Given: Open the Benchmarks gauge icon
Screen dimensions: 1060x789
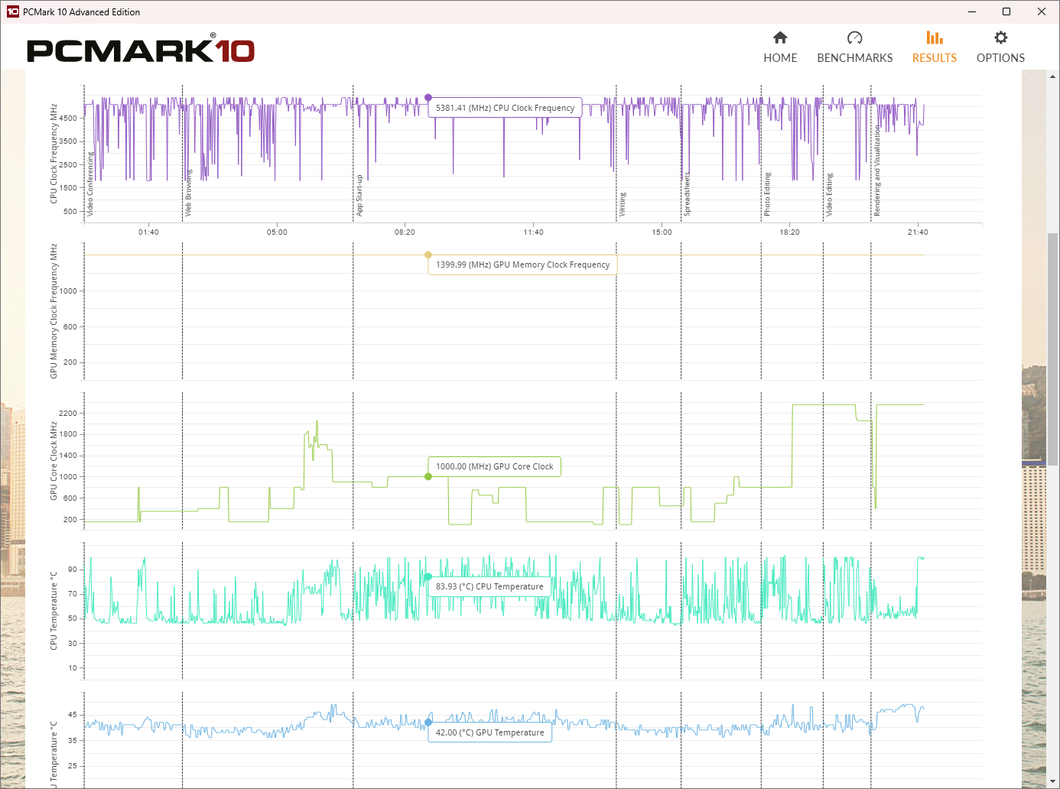Looking at the screenshot, I should point(854,37).
